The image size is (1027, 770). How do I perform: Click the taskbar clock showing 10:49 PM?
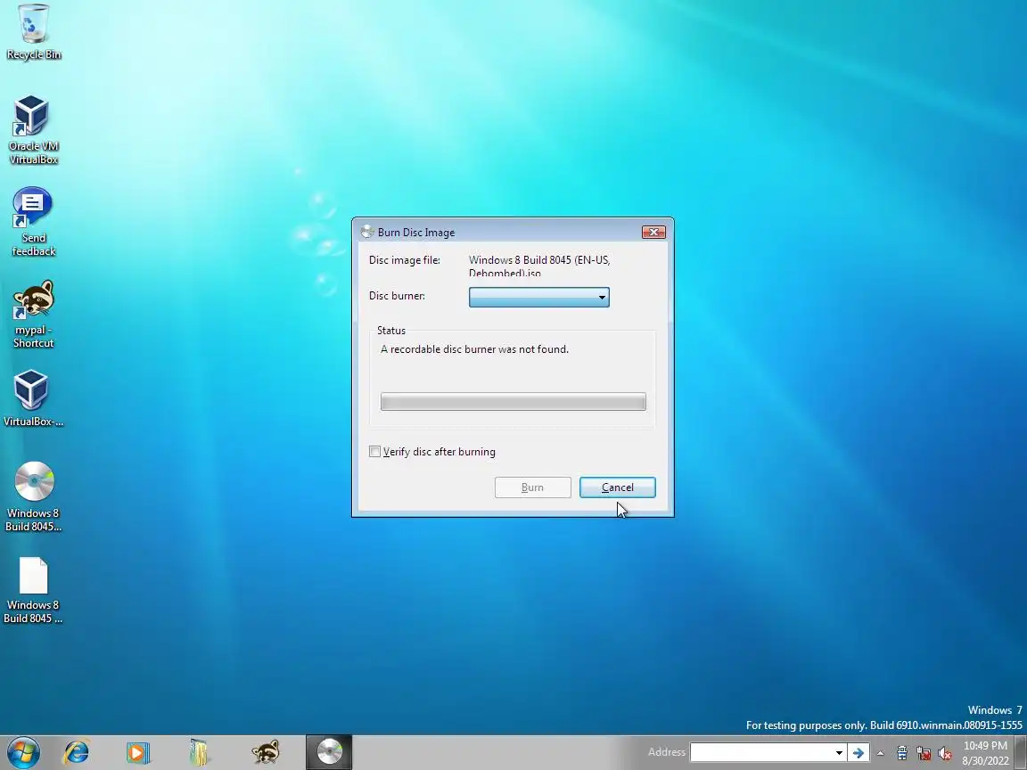[x=985, y=753]
